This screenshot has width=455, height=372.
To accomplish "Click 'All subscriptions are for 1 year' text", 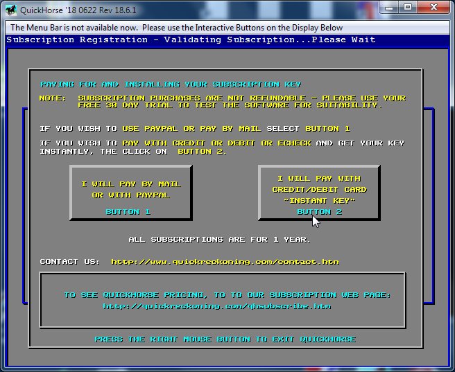I will [x=220, y=240].
